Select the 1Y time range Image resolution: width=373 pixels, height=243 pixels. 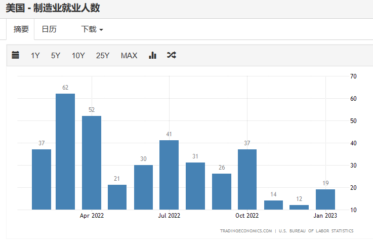pos(35,56)
